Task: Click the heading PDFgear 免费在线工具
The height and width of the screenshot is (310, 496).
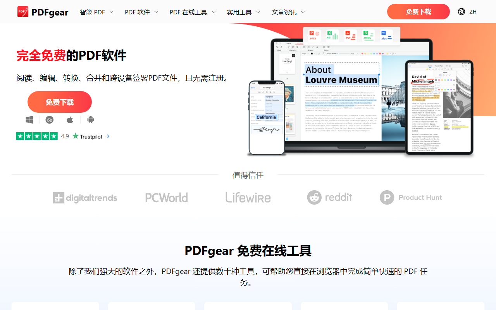Action: click(x=248, y=251)
